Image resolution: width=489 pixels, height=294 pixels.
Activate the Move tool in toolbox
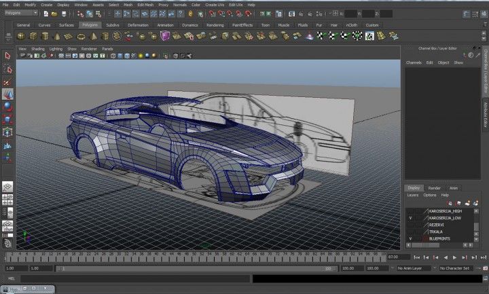tap(7, 93)
